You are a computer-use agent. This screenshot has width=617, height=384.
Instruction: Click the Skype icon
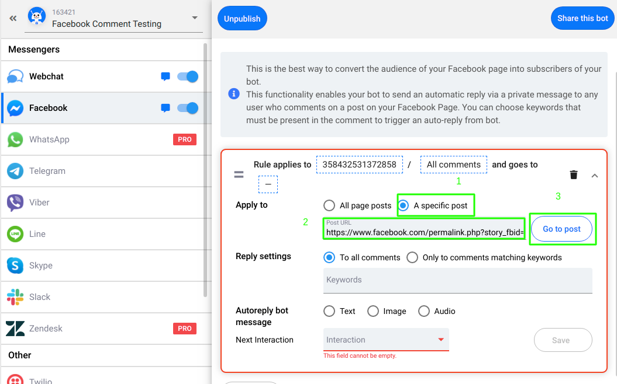point(15,266)
